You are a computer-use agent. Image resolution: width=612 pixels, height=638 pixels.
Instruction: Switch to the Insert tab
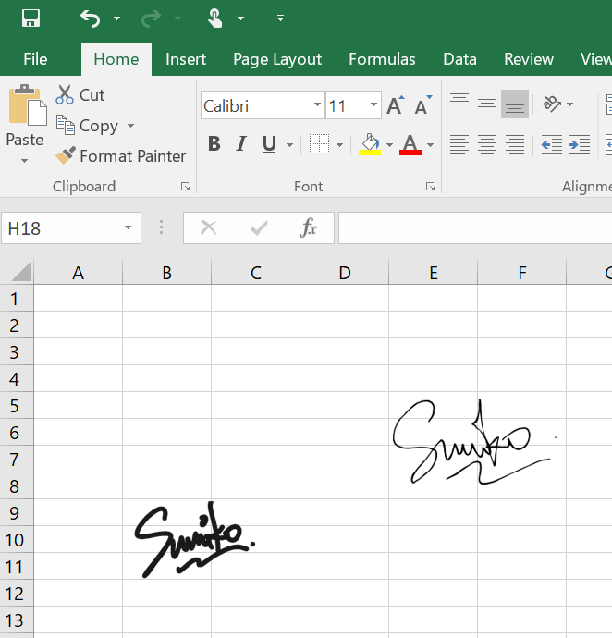(x=186, y=59)
